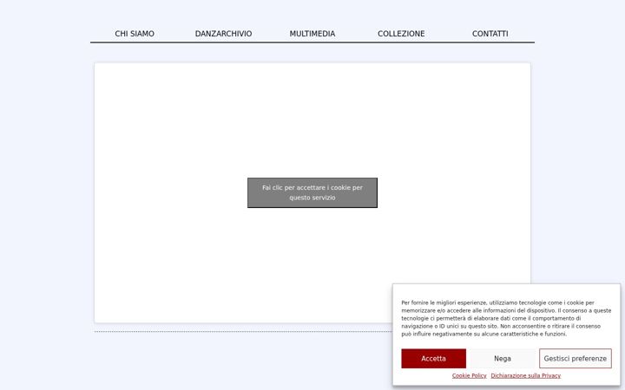Image resolution: width=625 pixels, height=390 pixels.
Task: Click the cookie consent explanatory paragraph
Action: click(x=506, y=318)
